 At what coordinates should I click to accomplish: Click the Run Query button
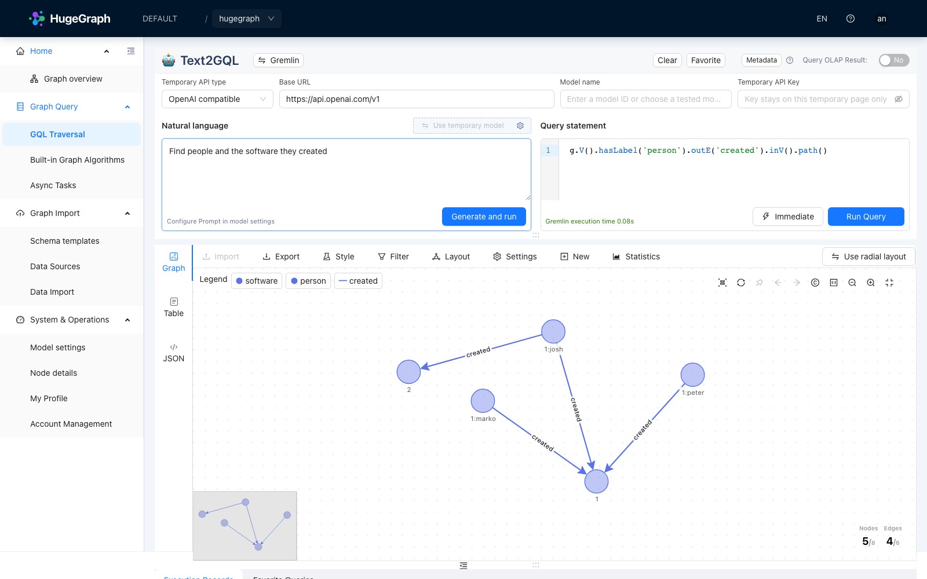coord(866,217)
